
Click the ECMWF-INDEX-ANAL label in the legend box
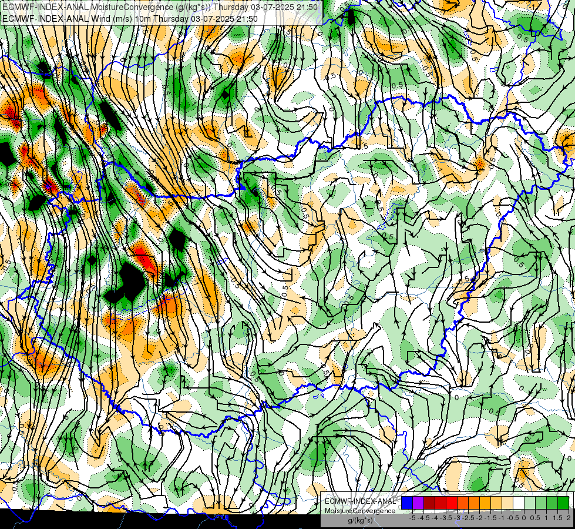click(360, 501)
